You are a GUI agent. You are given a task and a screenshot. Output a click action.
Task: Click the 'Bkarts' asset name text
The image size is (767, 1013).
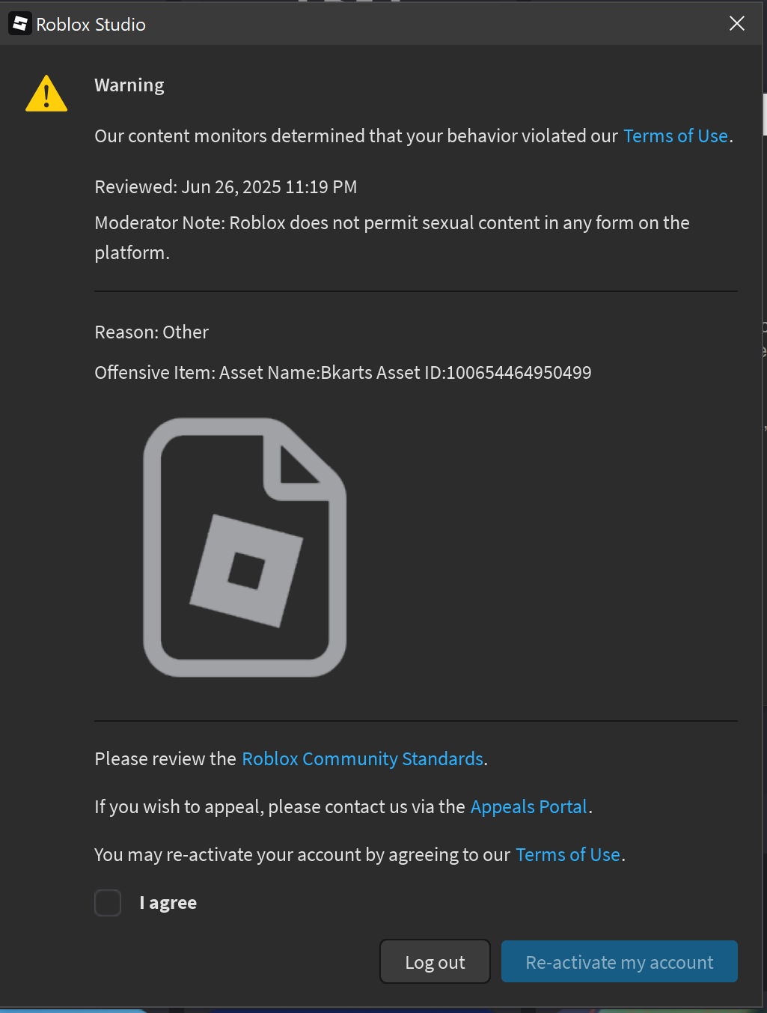point(344,373)
